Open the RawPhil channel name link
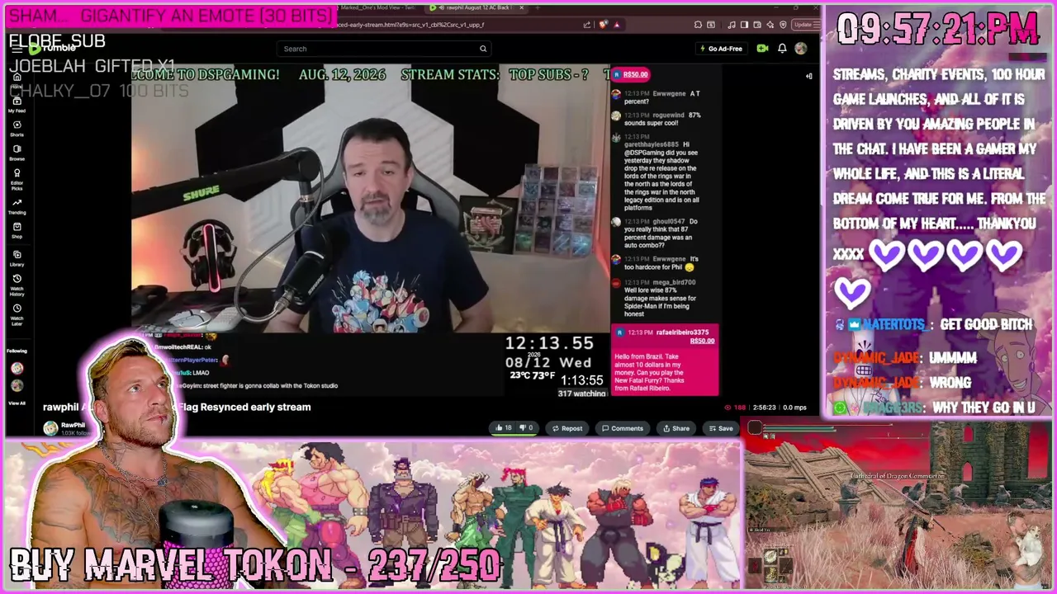 [x=73, y=425]
